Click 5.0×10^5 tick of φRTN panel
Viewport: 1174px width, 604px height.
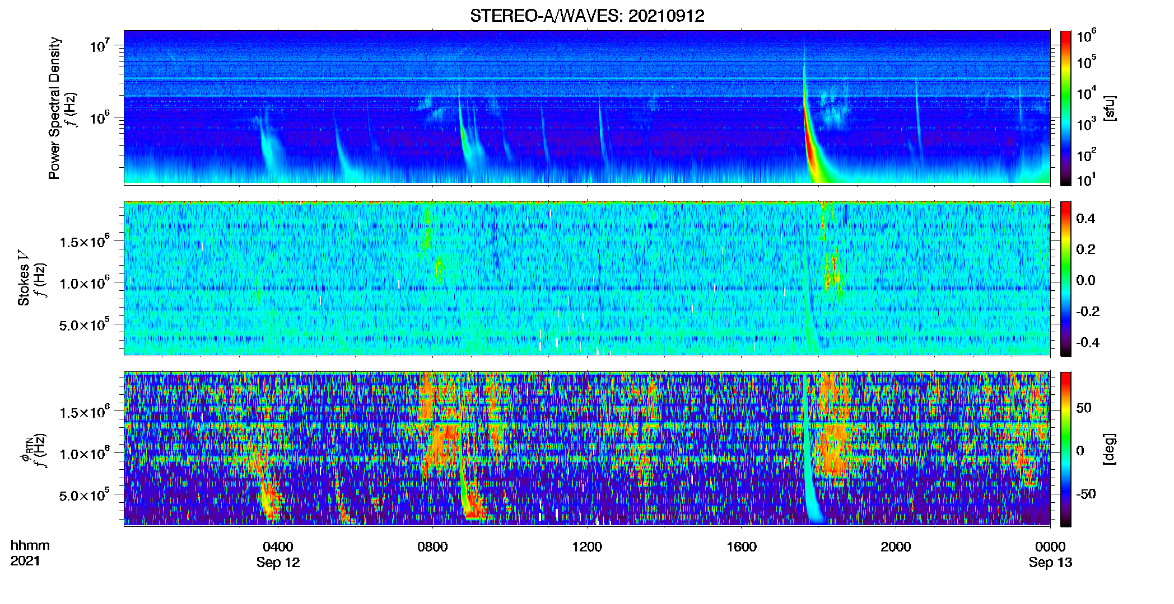coord(85,494)
